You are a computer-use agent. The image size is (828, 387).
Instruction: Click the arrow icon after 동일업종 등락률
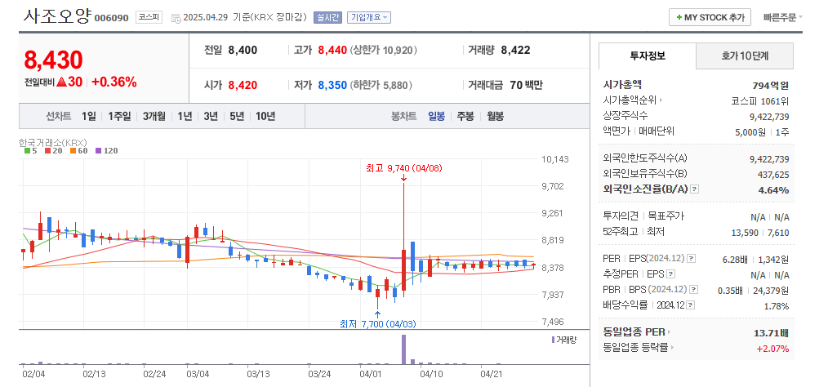(672, 348)
